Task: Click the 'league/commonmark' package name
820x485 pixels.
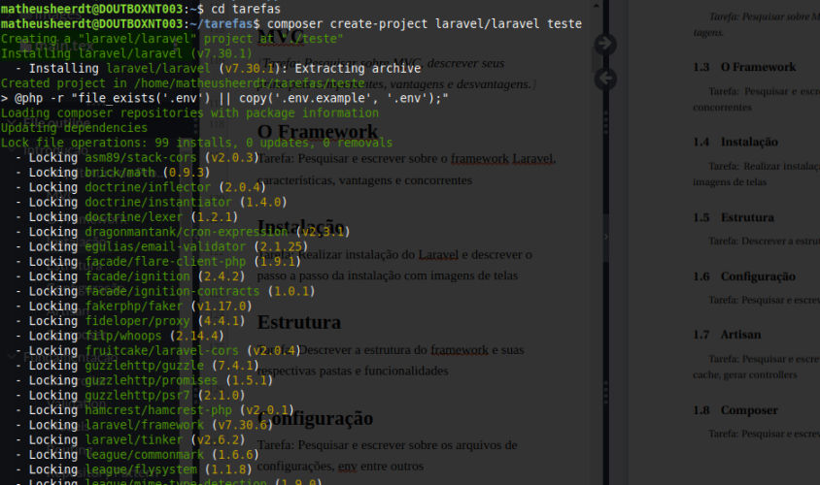Action: click(x=145, y=455)
